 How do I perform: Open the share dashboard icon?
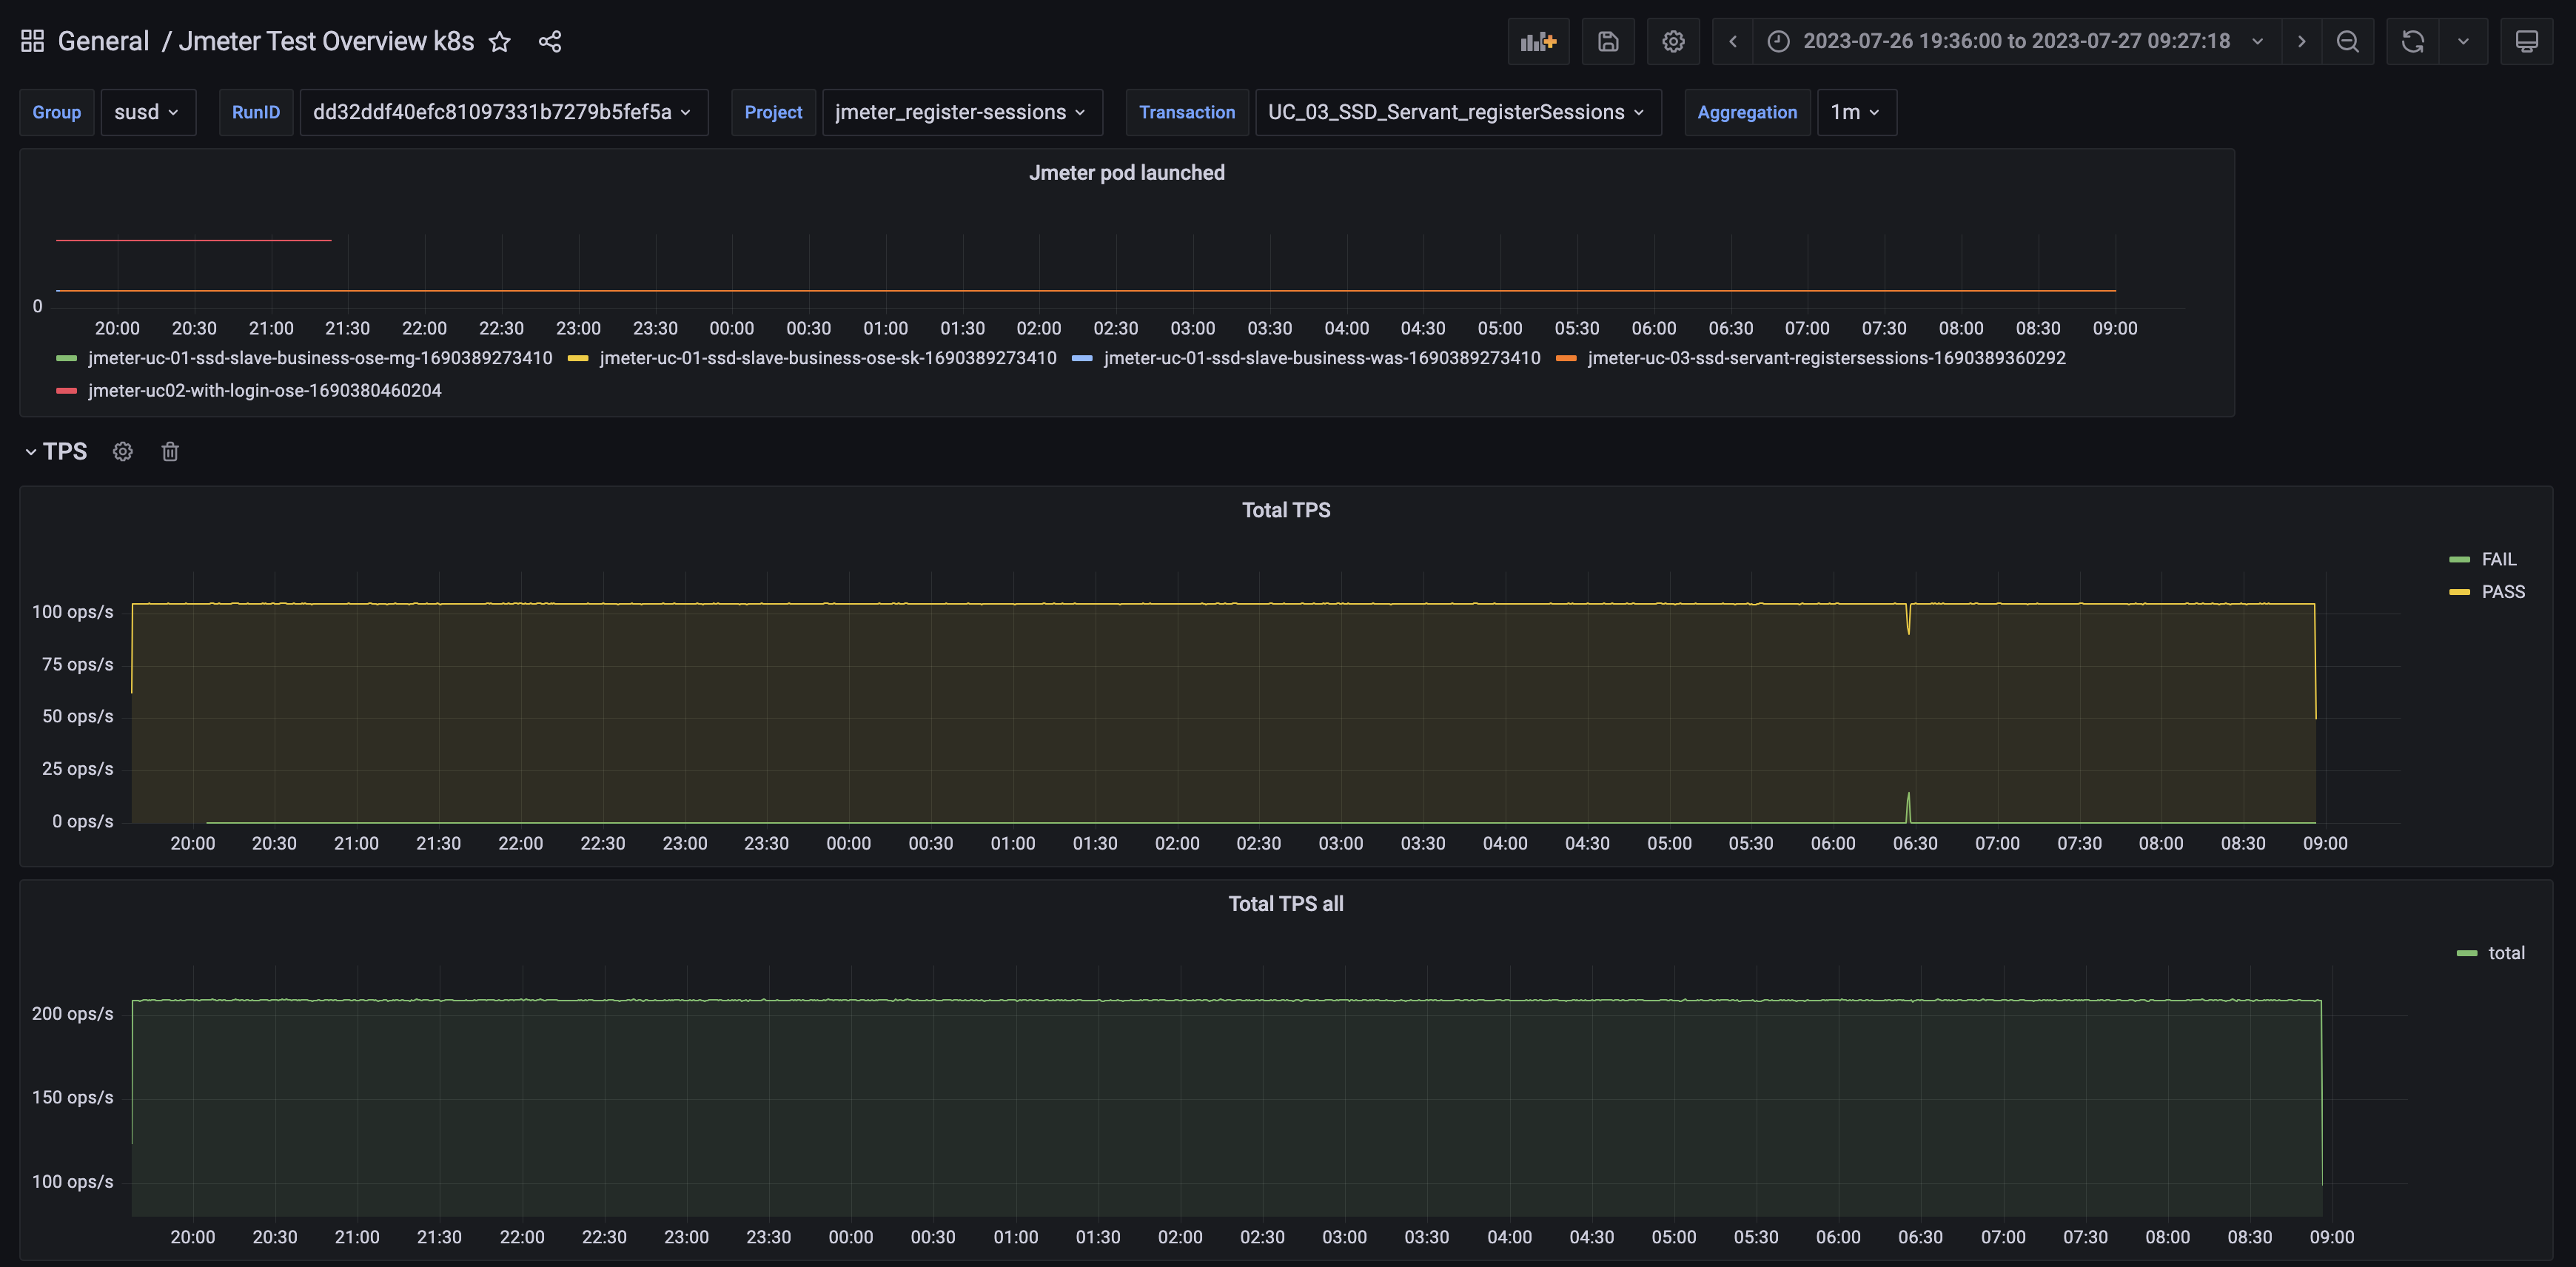coord(550,41)
